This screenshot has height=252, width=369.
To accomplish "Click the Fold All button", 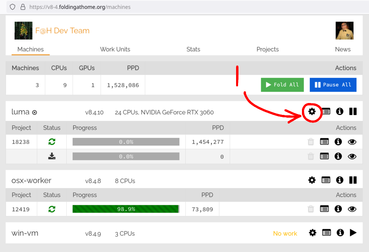I will [282, 85].
